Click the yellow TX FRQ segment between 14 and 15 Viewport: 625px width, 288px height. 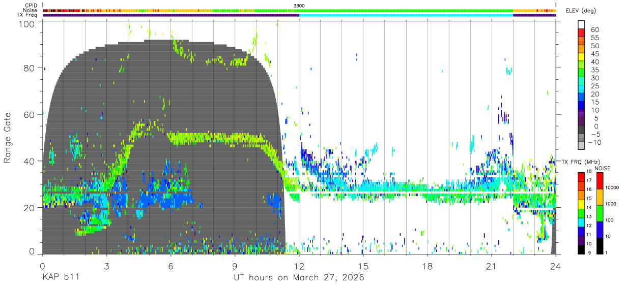click(x=581, y=204)
